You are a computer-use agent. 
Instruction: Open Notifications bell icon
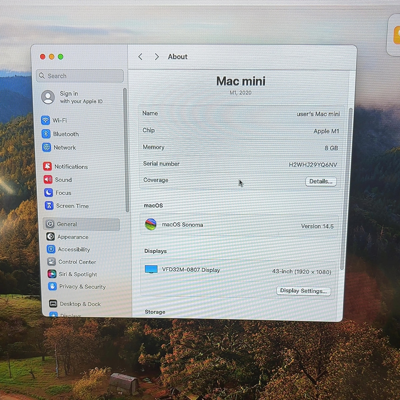tap(48, 166)
